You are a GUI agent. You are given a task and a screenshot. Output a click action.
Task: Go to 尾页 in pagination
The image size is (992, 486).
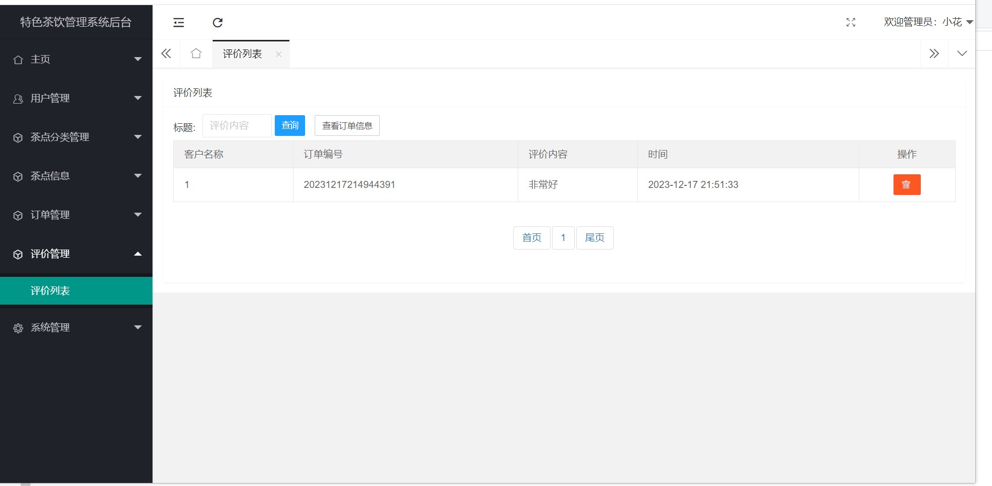click(x=594, y=238)
